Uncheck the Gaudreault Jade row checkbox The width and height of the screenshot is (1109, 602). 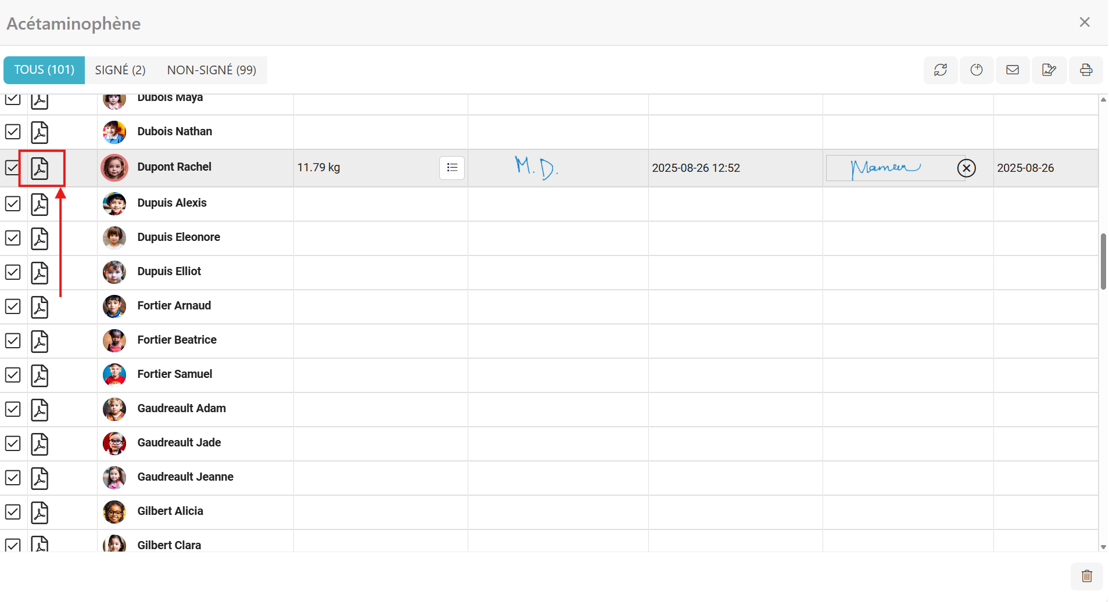(13, 444)
